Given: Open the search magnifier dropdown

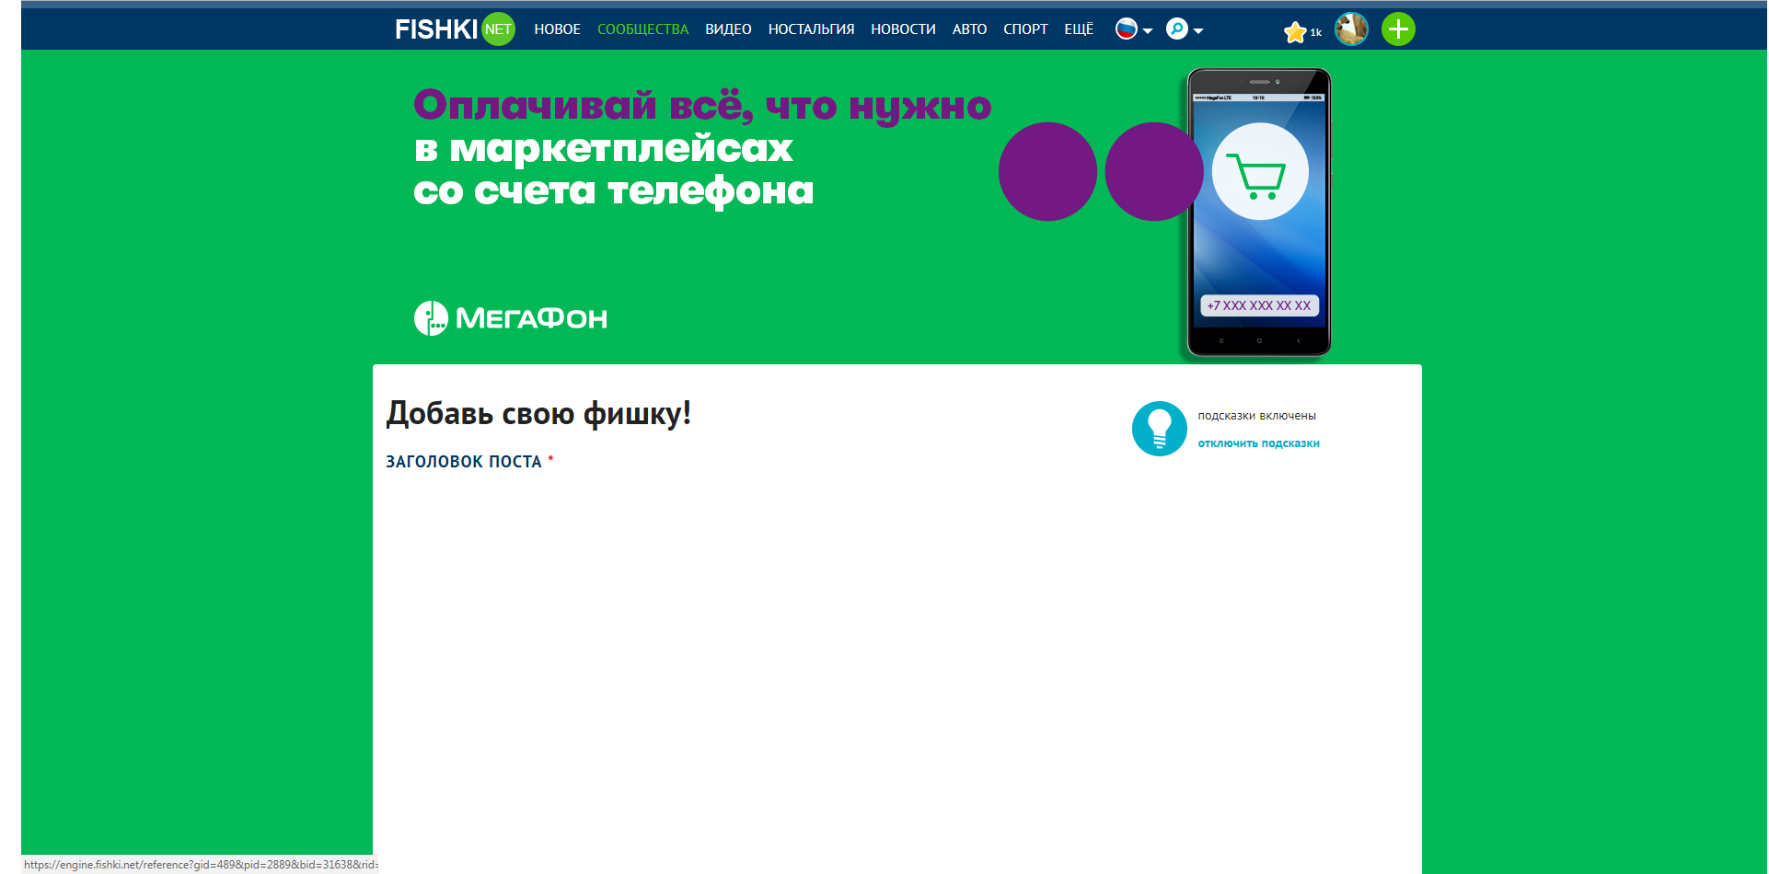Looking at the screenshot, I should (1185, 29).
